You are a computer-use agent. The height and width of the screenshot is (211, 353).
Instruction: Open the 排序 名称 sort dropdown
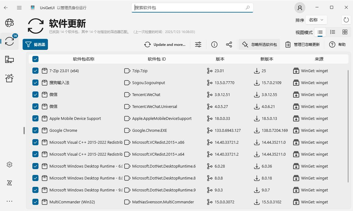pyautogui.click(x=316, y=20)
